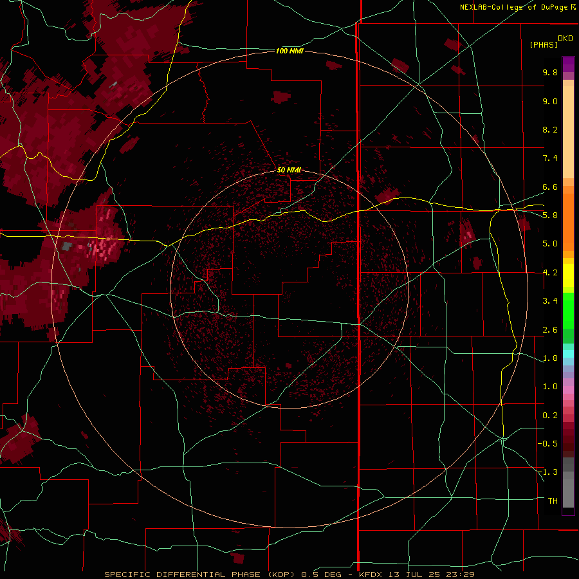
Task: Click the 5.8 value on the color scale
Action: pos(550,216)
